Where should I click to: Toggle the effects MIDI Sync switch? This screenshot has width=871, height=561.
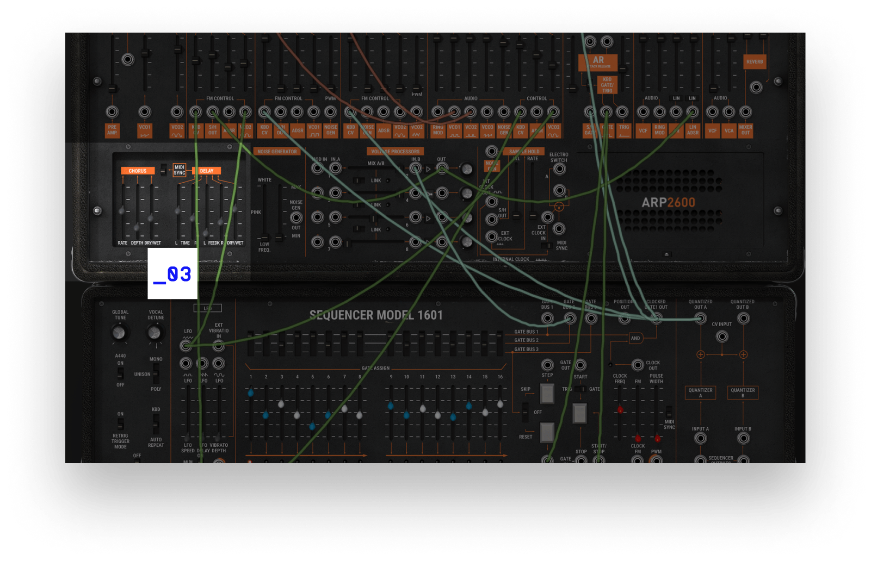[x=163, y=170]
